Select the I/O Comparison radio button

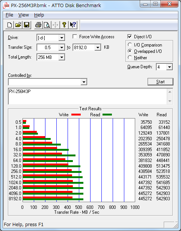point(130,45)
